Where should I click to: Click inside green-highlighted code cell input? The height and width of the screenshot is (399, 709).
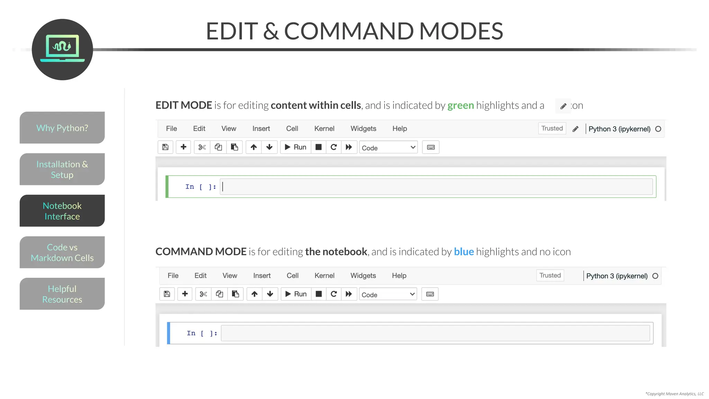[436, 187]
